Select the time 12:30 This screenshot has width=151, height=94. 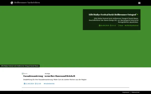click(x=39, y=84)
